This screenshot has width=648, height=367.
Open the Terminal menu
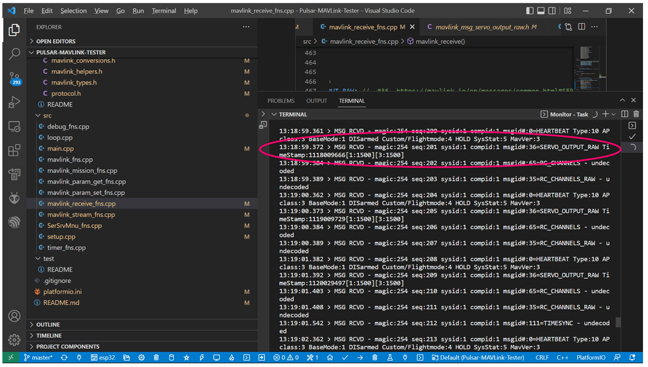(164, 11)
